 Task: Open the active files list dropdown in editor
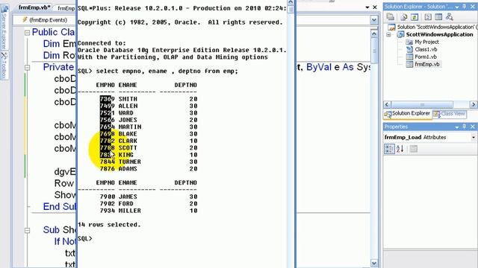[x=367, y=7]
